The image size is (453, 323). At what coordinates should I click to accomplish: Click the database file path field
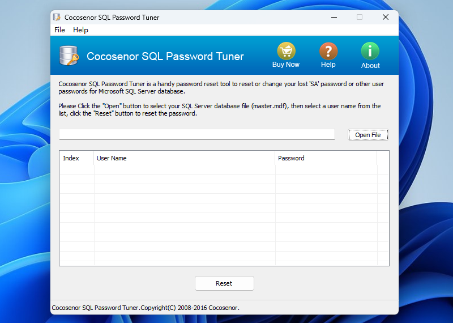coord(196,134)
